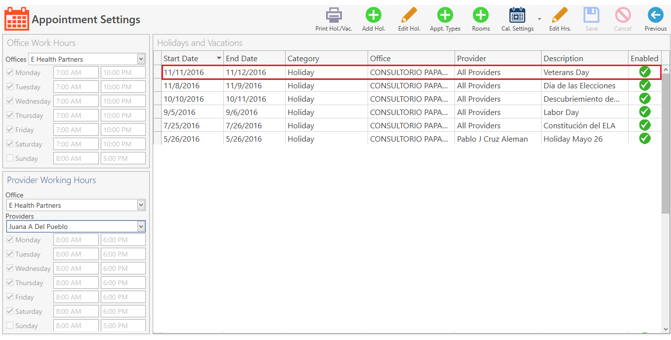Click the blue Previous arrow icon
The image size is (671, 340).
click(x=655, y=15)
